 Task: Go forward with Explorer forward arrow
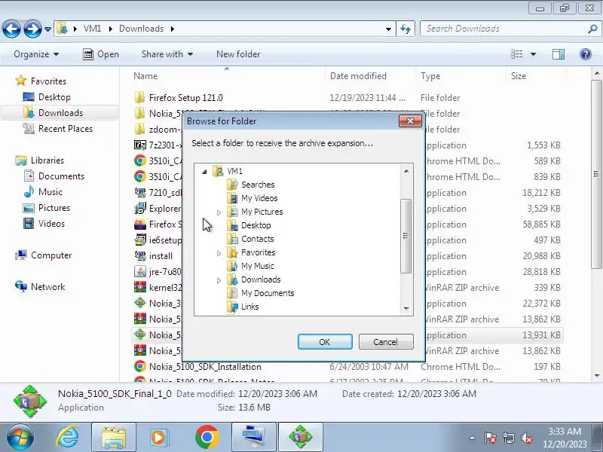tap(32, 29)
